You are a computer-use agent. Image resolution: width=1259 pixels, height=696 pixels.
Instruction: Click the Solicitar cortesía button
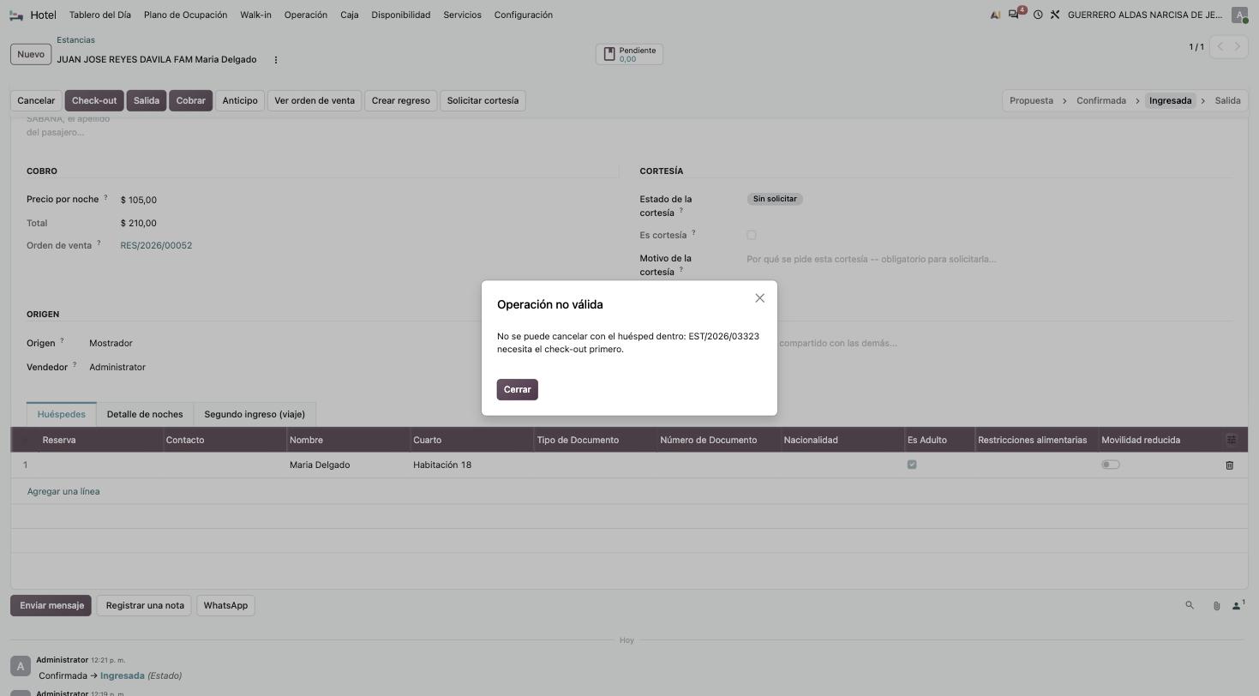[x=483, y=100]
